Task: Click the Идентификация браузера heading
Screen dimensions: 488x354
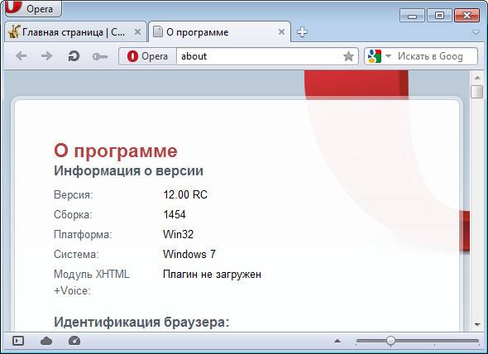Action: pyautogui.click(x=141, y=323)
